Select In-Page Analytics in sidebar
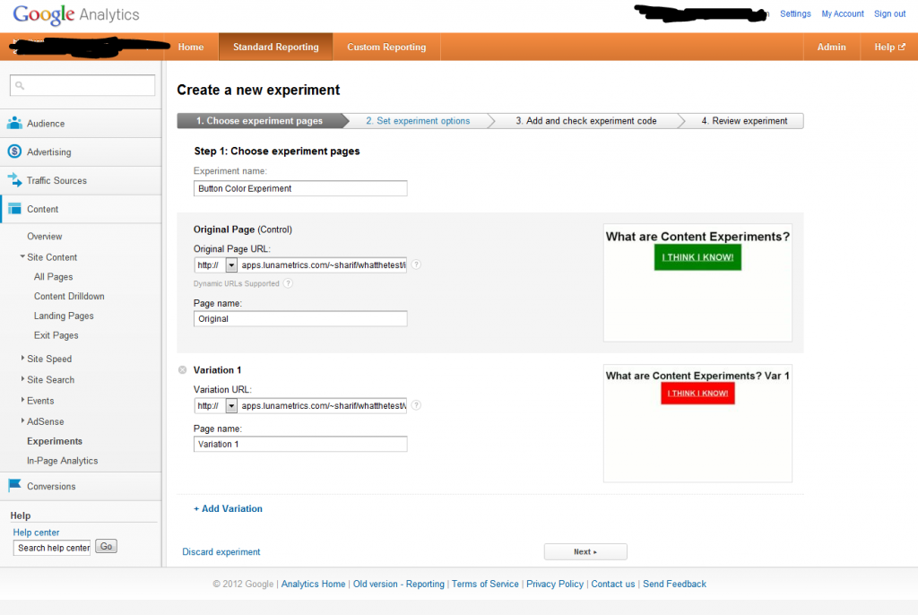Screen dimensions: 918x615 [x=62, y=461]
